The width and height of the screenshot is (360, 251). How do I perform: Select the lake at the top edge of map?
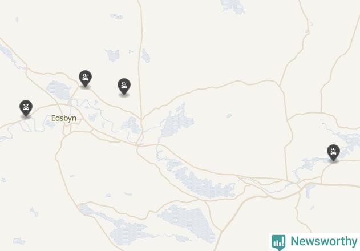[232, 6]
